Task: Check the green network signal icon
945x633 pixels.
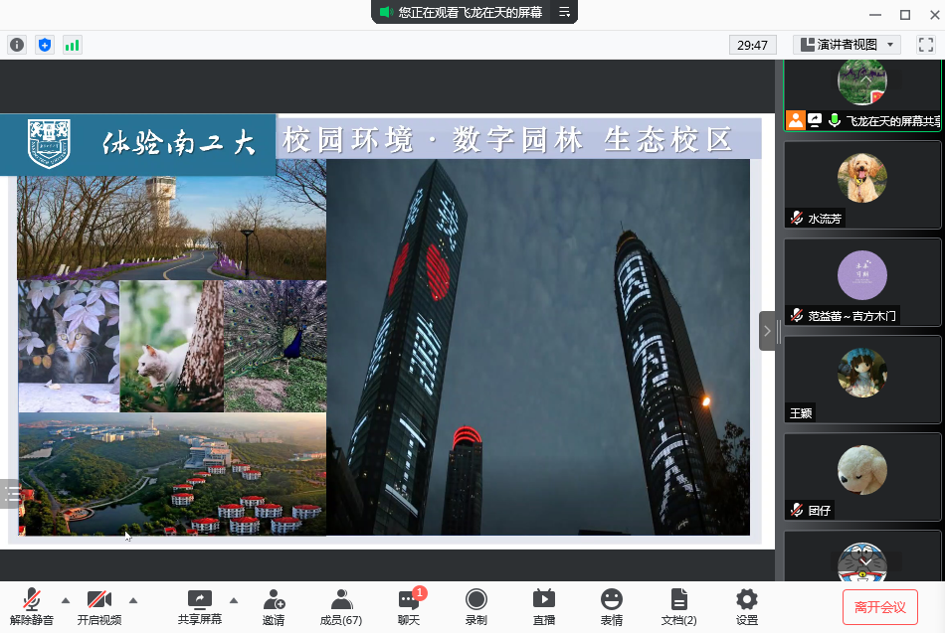Action: (x=72, y=45)
